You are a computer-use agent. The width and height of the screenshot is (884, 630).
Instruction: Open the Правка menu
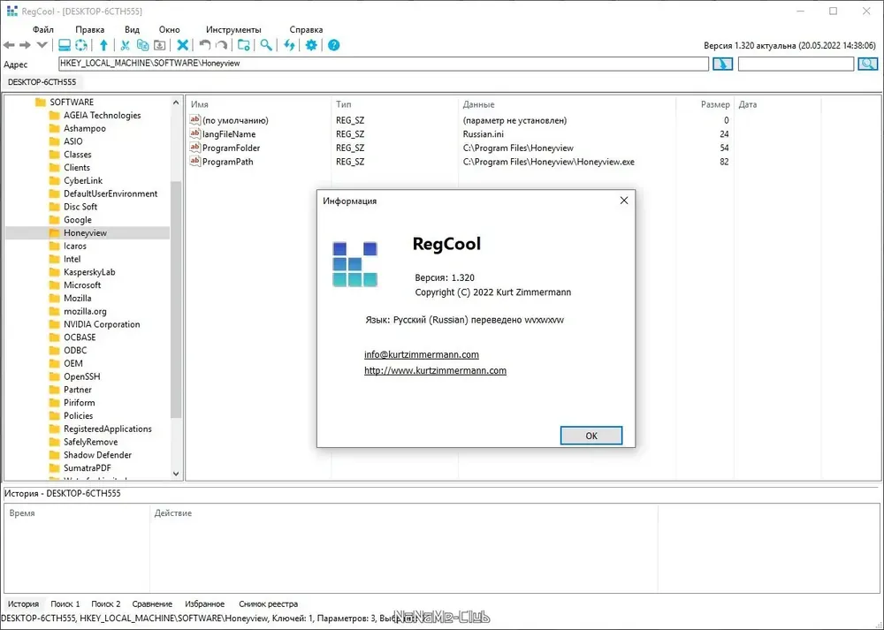[x=89, y=30]
